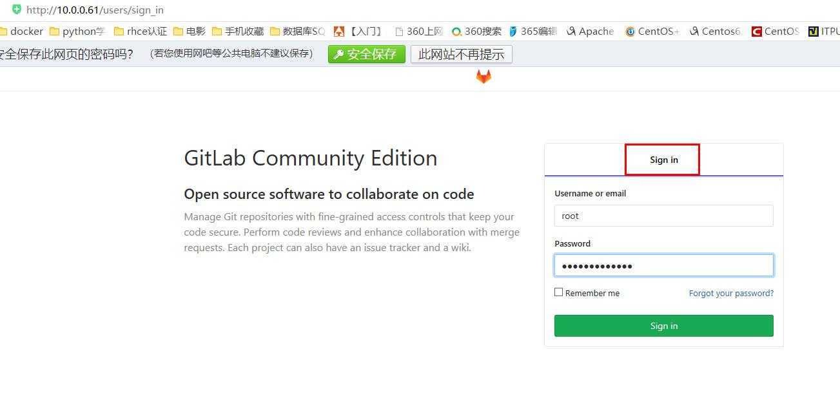Open the docker bookmark folder
Viewport: 840px width, 394px height.
21,31
